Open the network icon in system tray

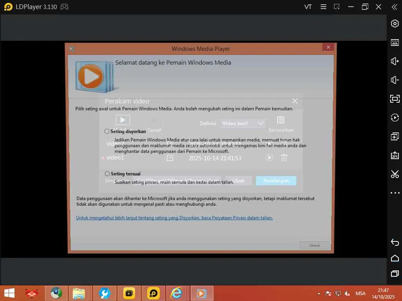[x=338, y=294]
